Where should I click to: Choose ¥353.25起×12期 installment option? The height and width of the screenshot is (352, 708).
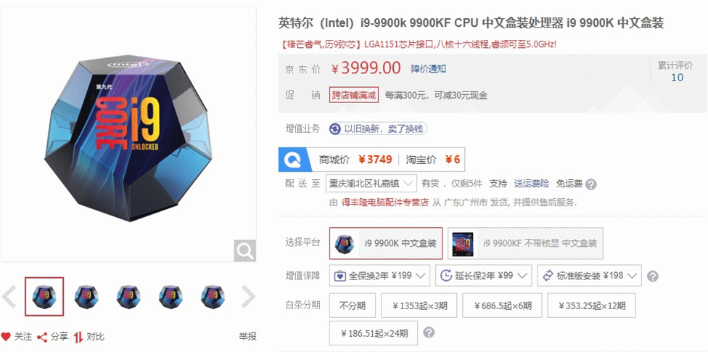[592, 306]
